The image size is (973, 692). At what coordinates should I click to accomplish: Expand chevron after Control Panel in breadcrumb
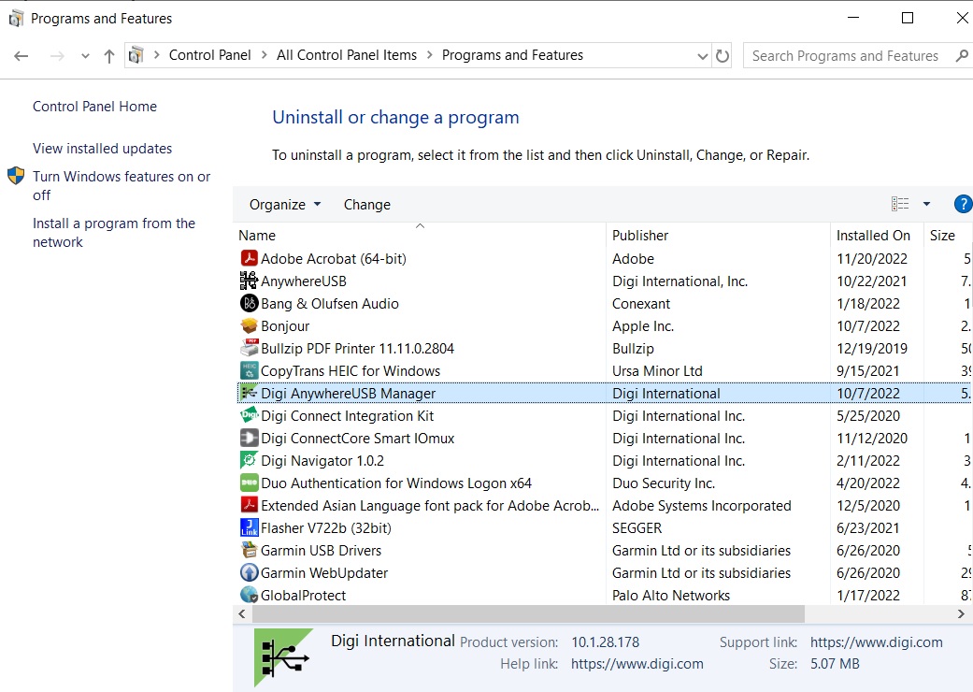coord(265,55)
